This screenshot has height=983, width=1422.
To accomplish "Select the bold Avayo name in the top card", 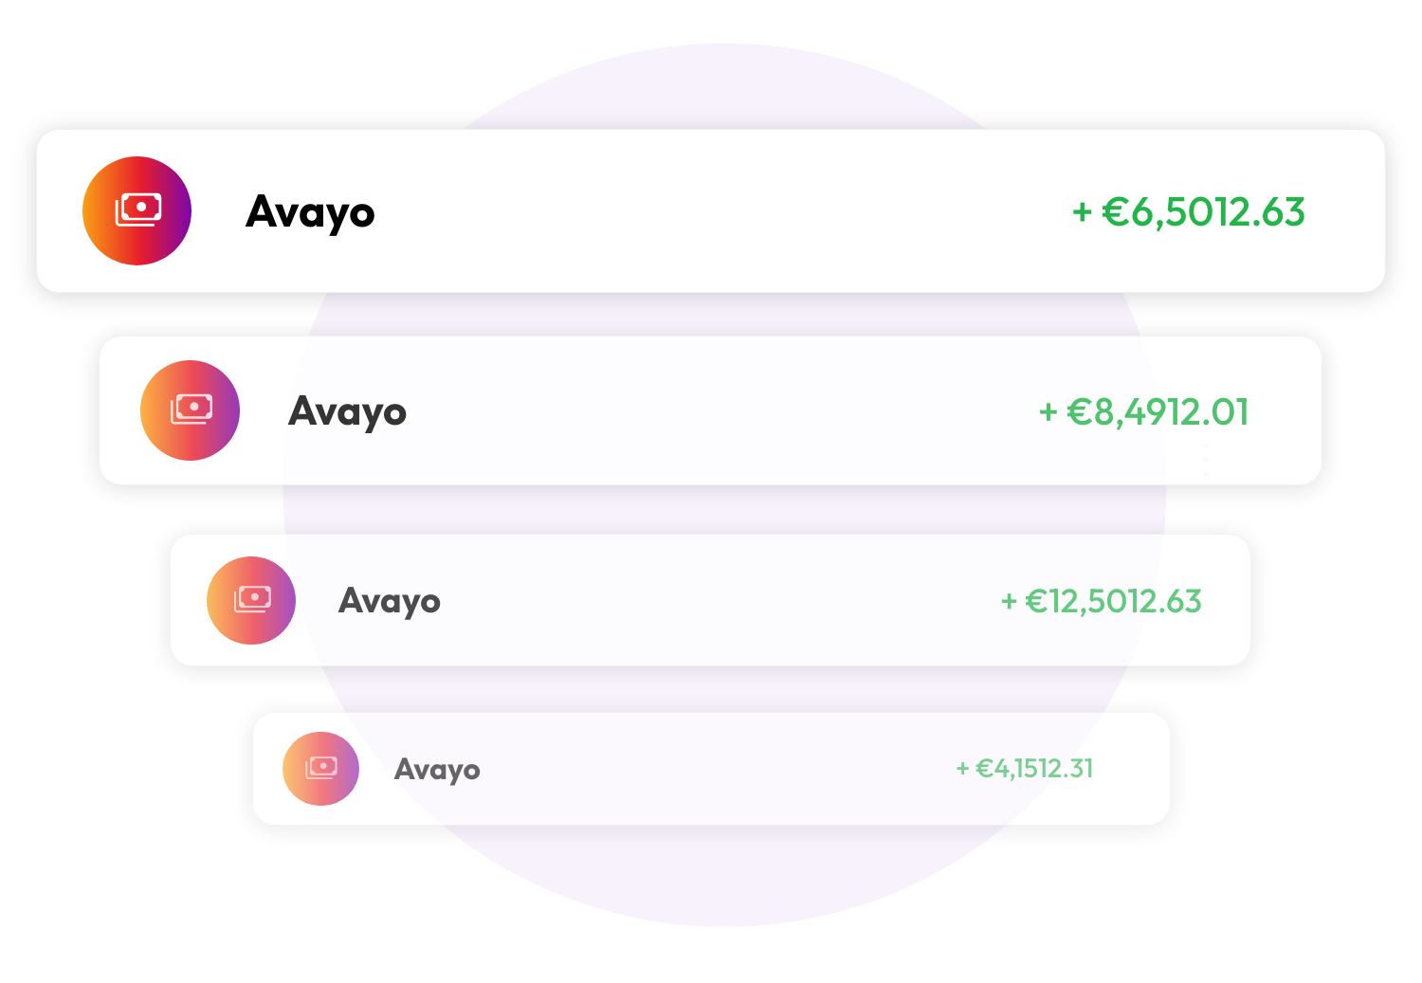I will click(310, 212).
